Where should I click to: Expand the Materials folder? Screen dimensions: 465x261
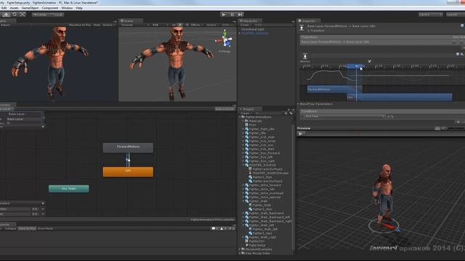tap(243, 121)
